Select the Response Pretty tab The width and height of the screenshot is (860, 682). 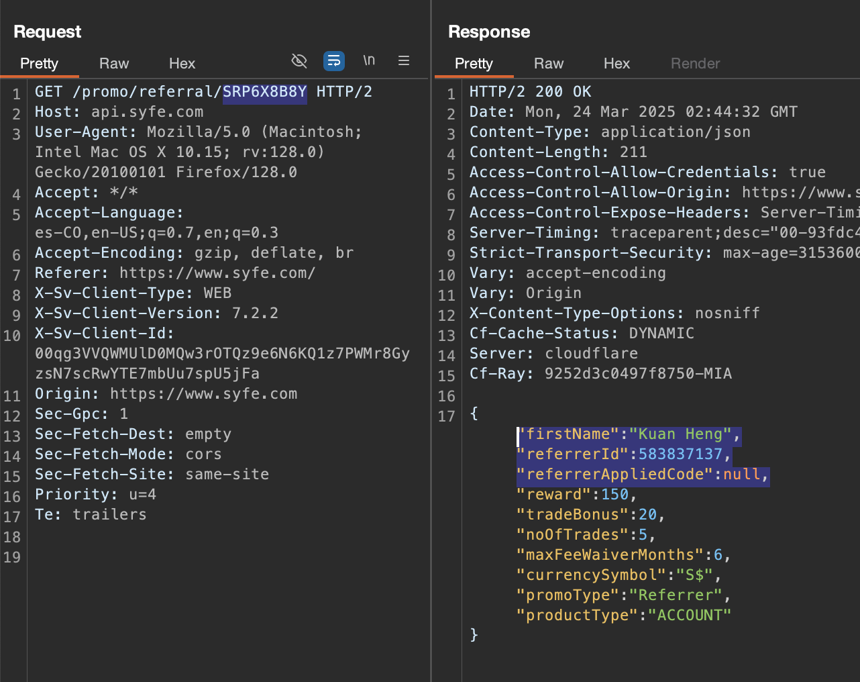point(474,64)
